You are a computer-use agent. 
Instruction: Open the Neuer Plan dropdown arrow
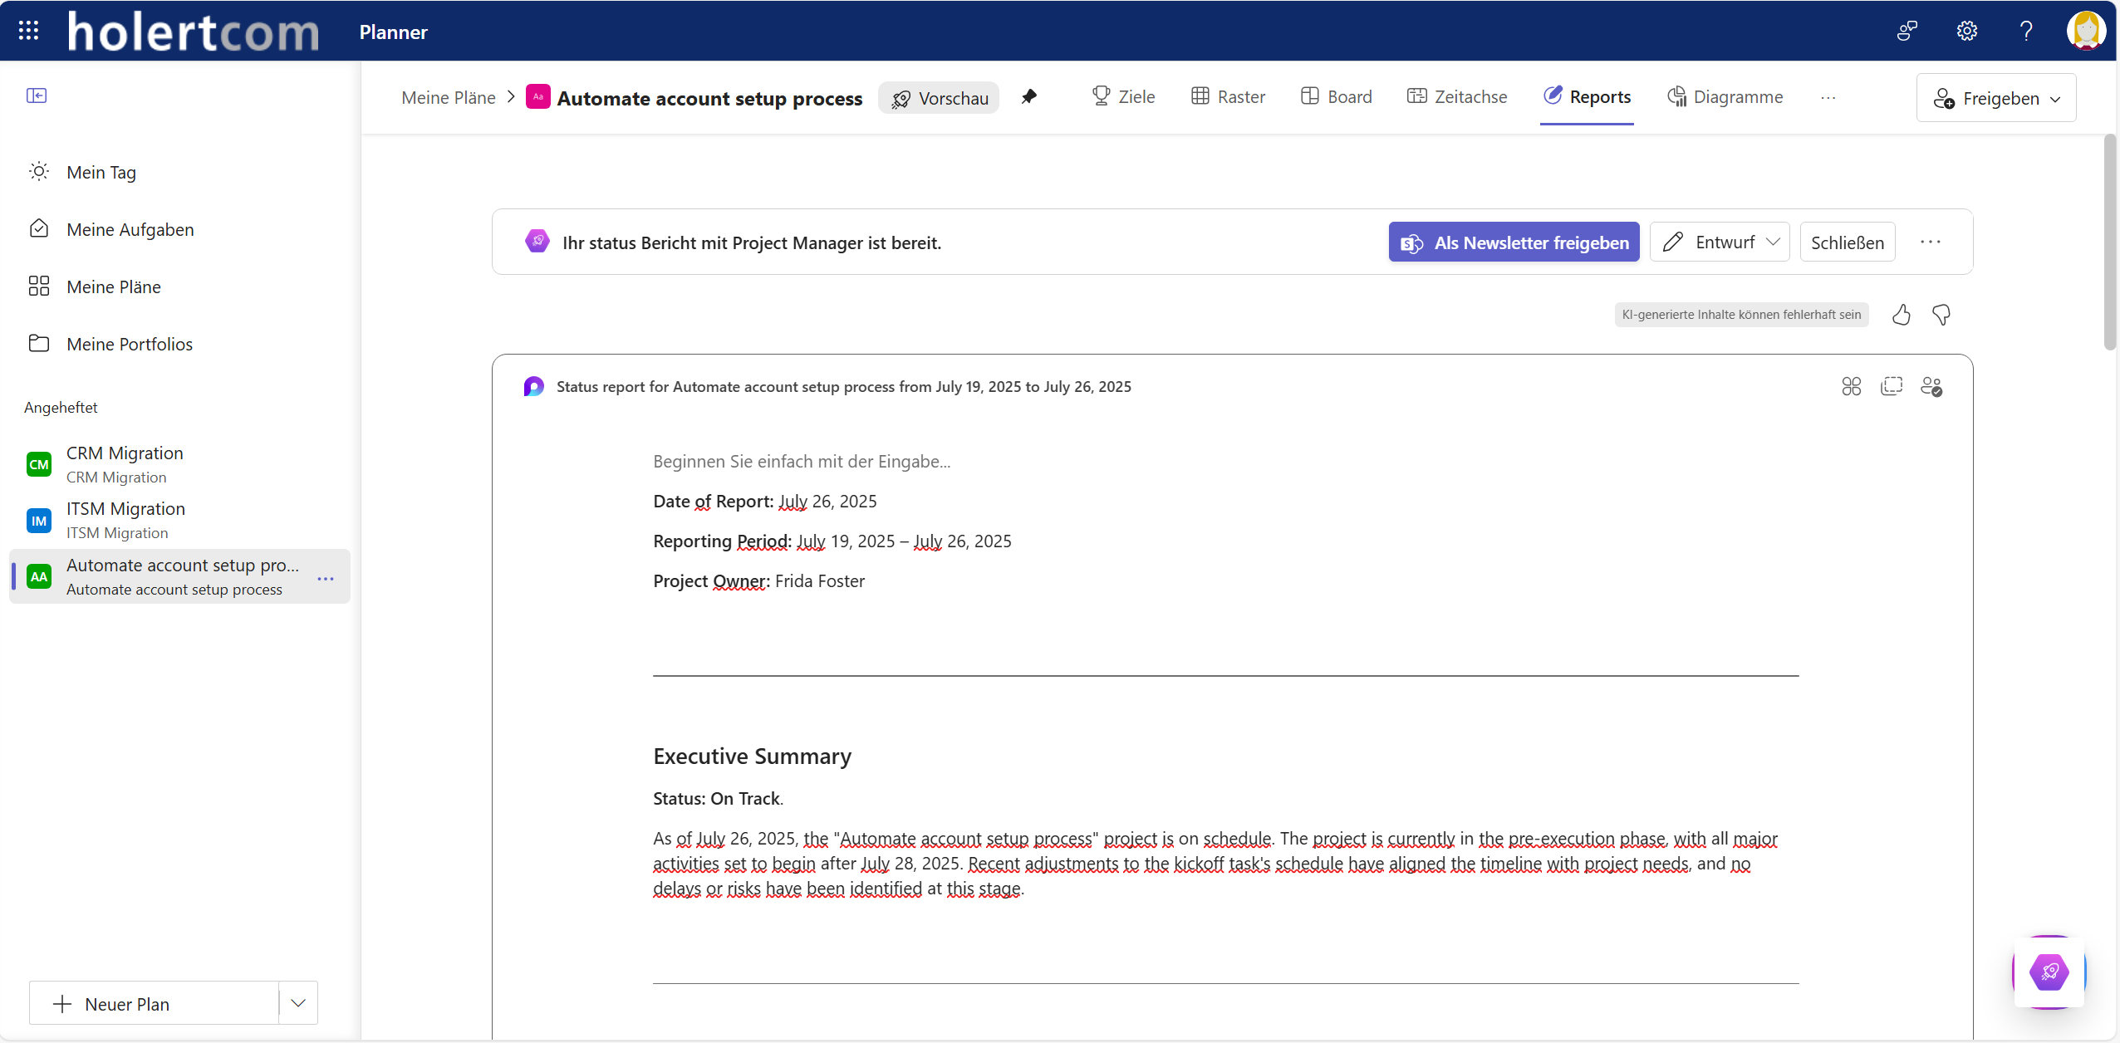click(x=297, y=1003)
